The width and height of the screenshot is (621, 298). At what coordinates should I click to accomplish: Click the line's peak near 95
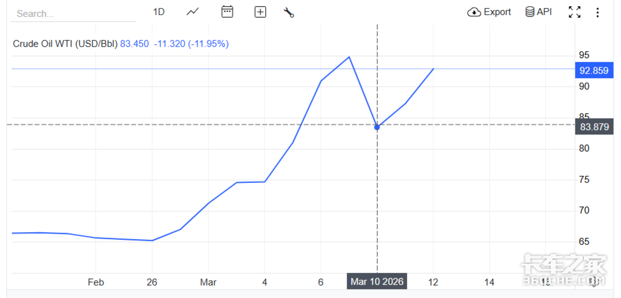coord(349,57)
